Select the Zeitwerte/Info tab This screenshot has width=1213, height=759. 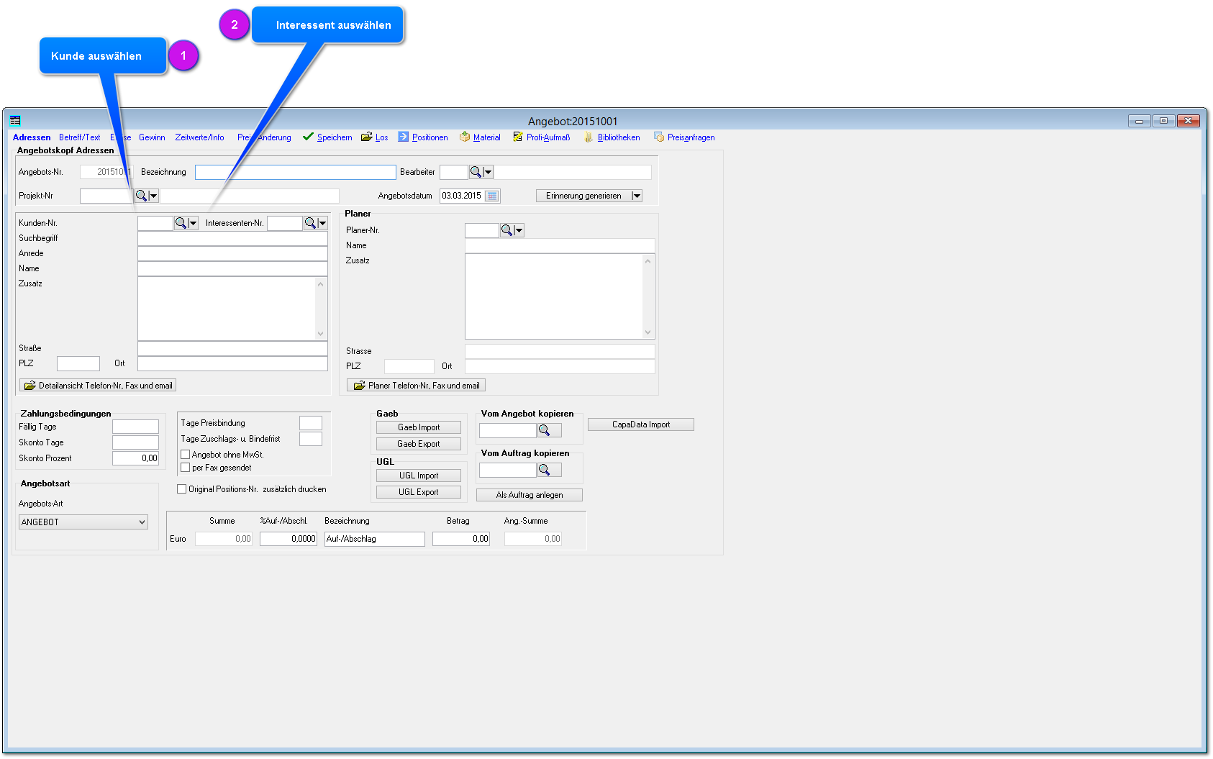point(199,137)
